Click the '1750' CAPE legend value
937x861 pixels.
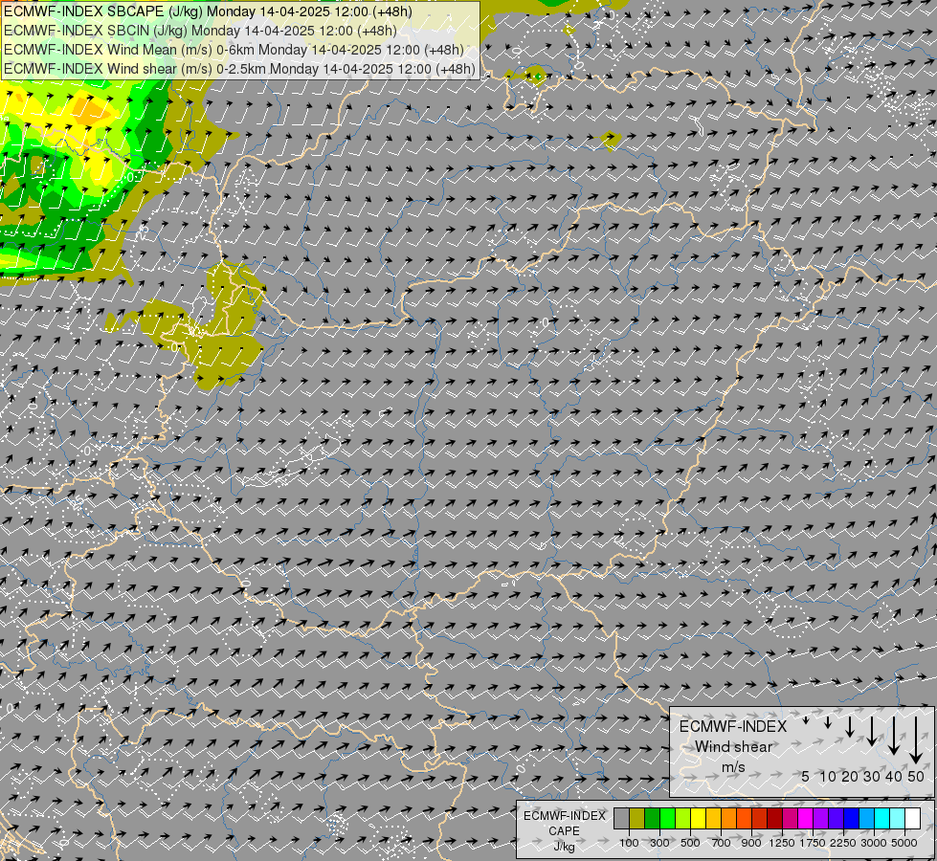coord(813,843)
